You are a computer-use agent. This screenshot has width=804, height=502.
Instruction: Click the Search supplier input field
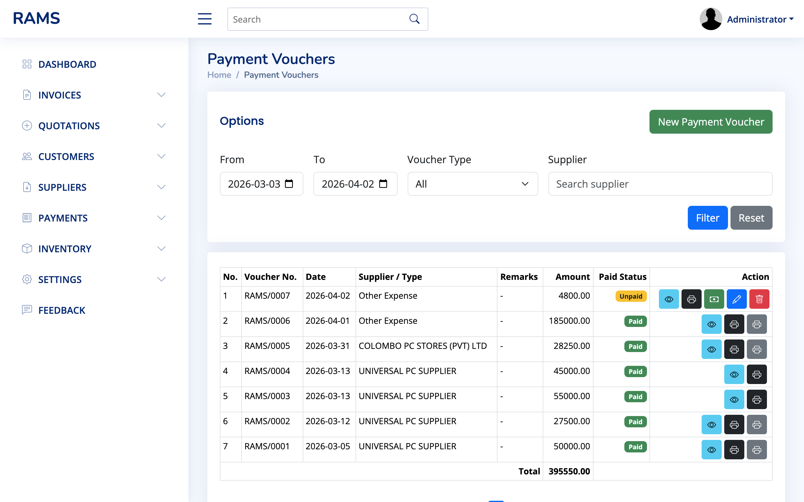point(660,184)
